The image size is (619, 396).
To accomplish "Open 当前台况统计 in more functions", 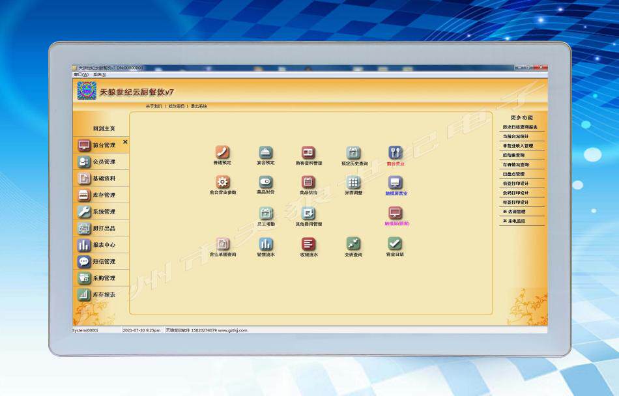I will pyautogui.click(x=515, y=137).
